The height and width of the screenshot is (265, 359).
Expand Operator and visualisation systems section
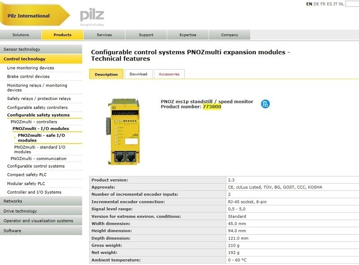tap(41, 221)
